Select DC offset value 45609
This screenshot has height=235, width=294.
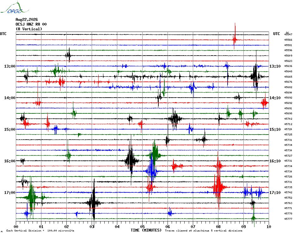288,56
